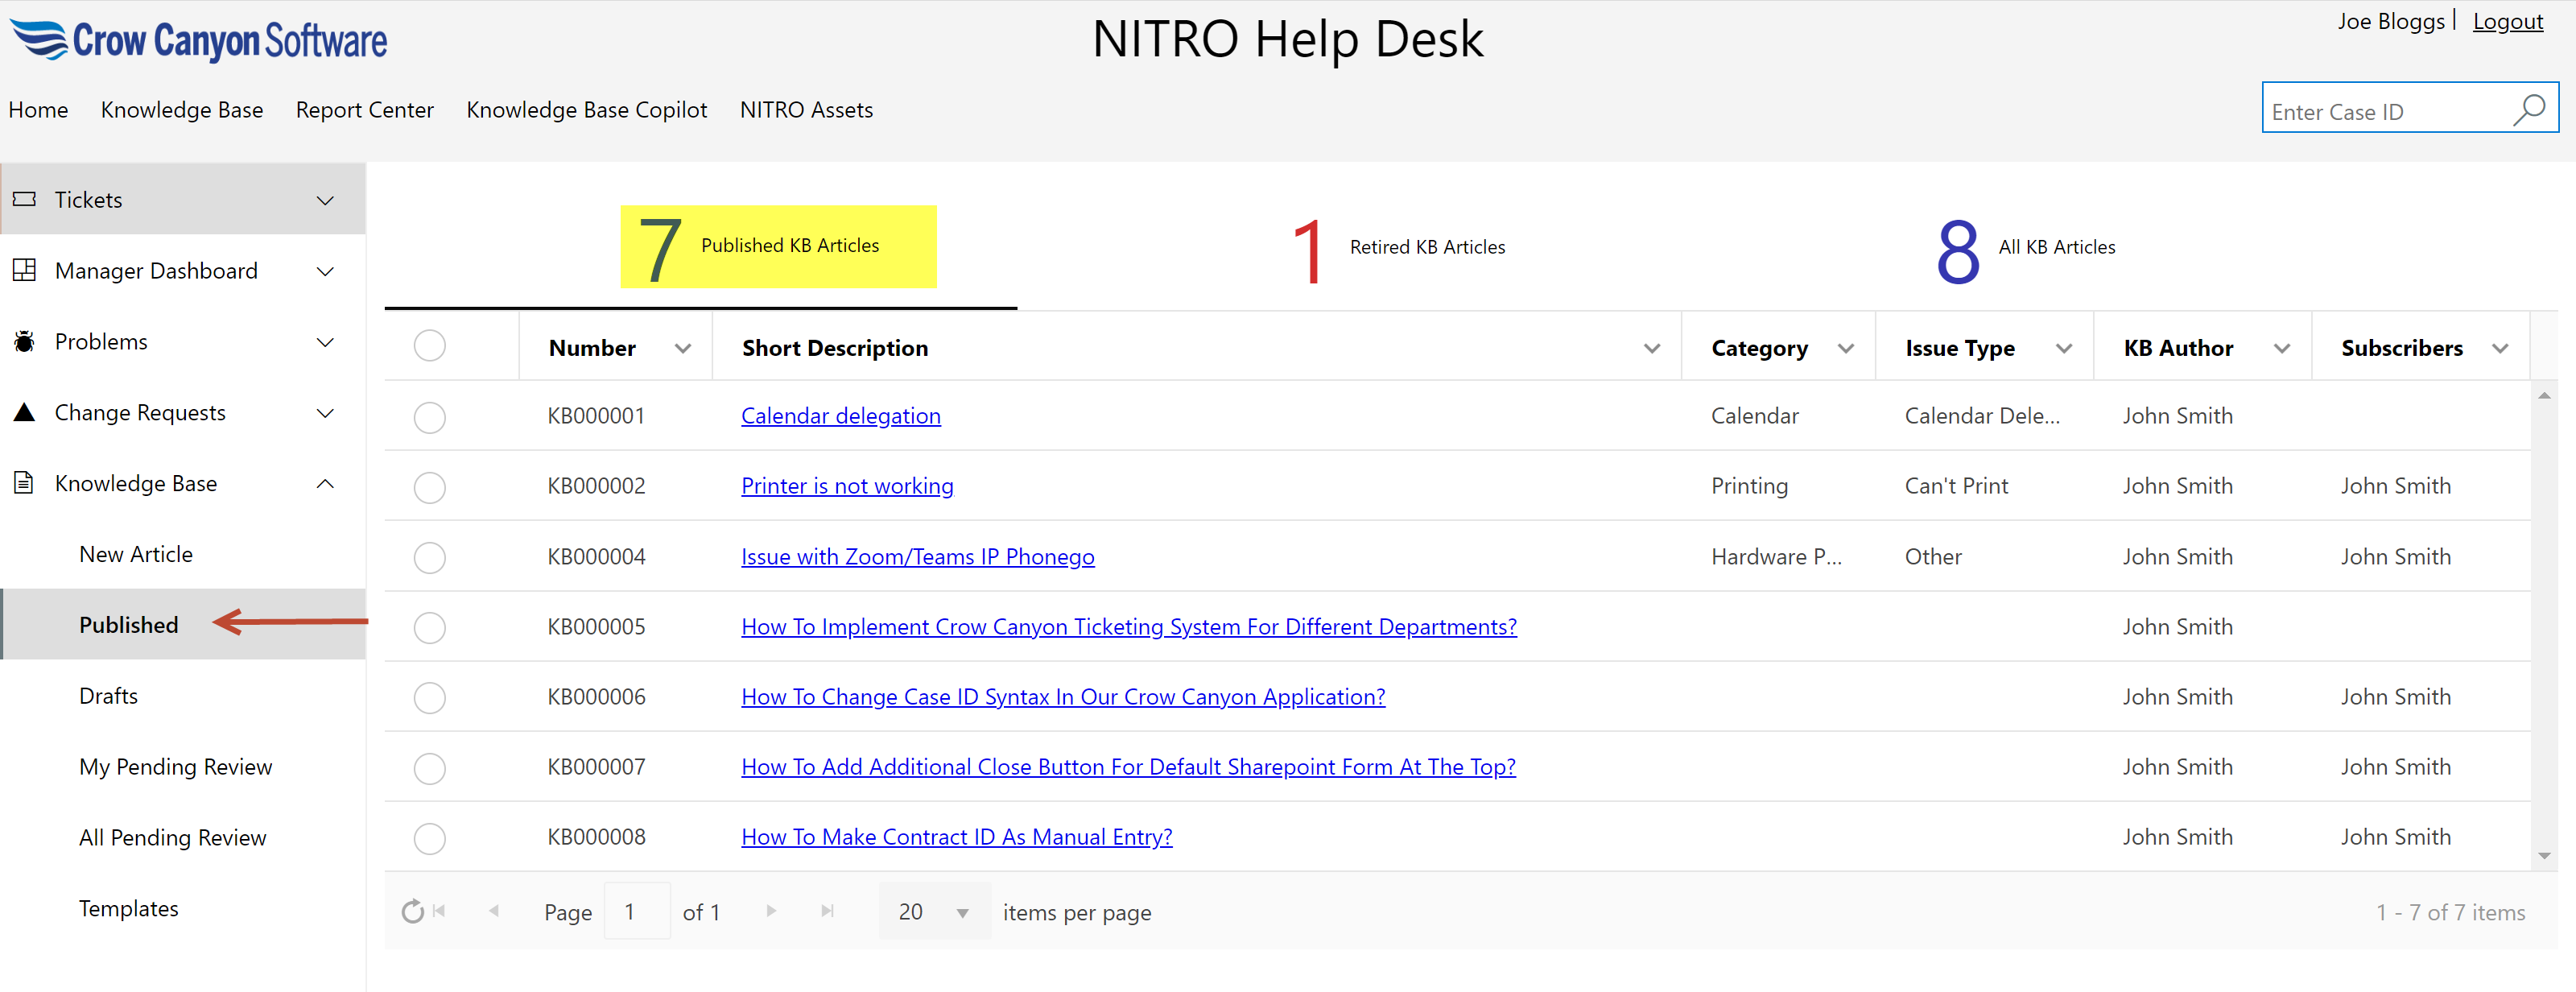Click the Tickets sidebar icon

pos(25,199)
